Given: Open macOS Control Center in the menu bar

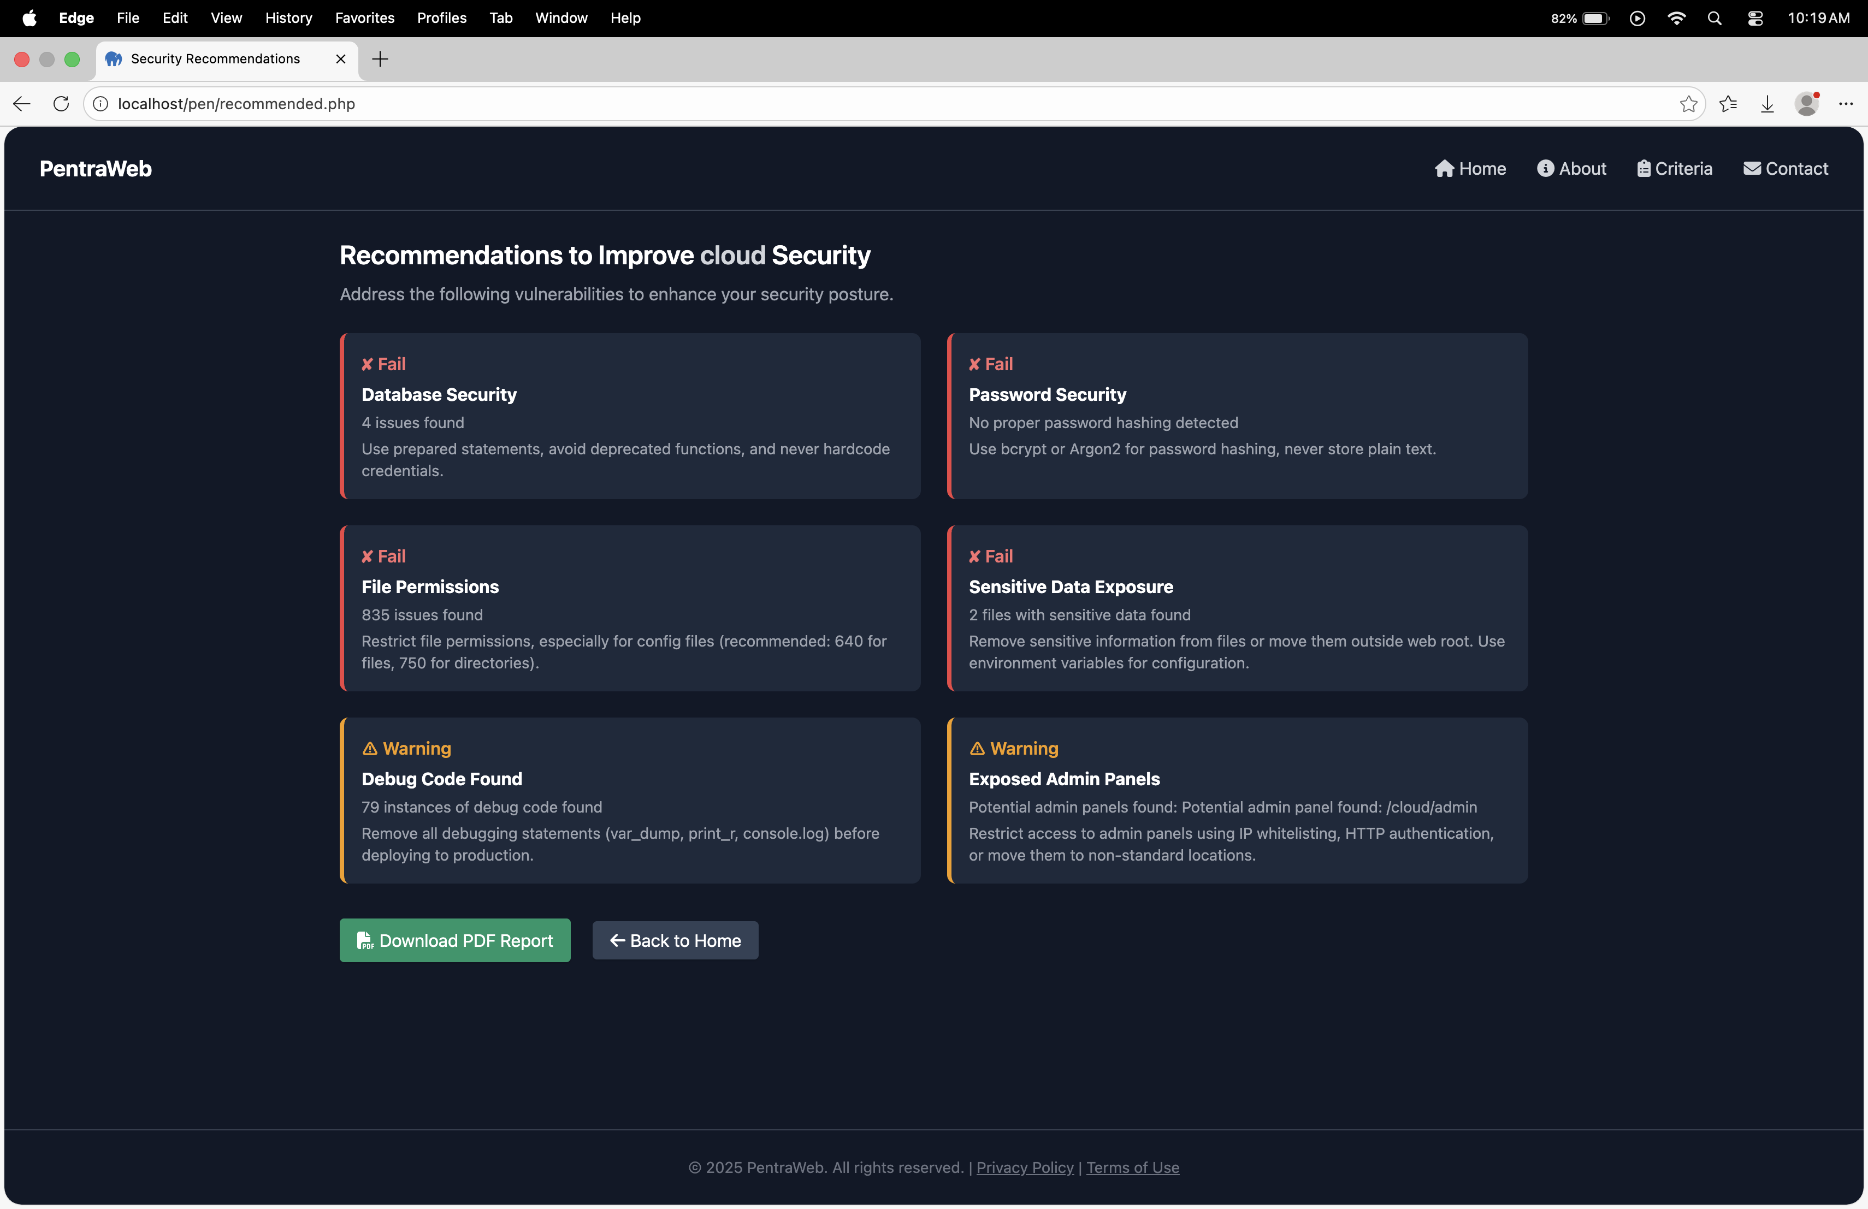Looking at the screenshot, I should pyautogui.click(x=1755, y=17).
